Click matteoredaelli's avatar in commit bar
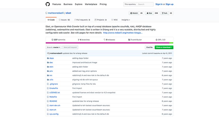Image resolution: width=219 pixels, height=117 pixels. tap(48, 53)
